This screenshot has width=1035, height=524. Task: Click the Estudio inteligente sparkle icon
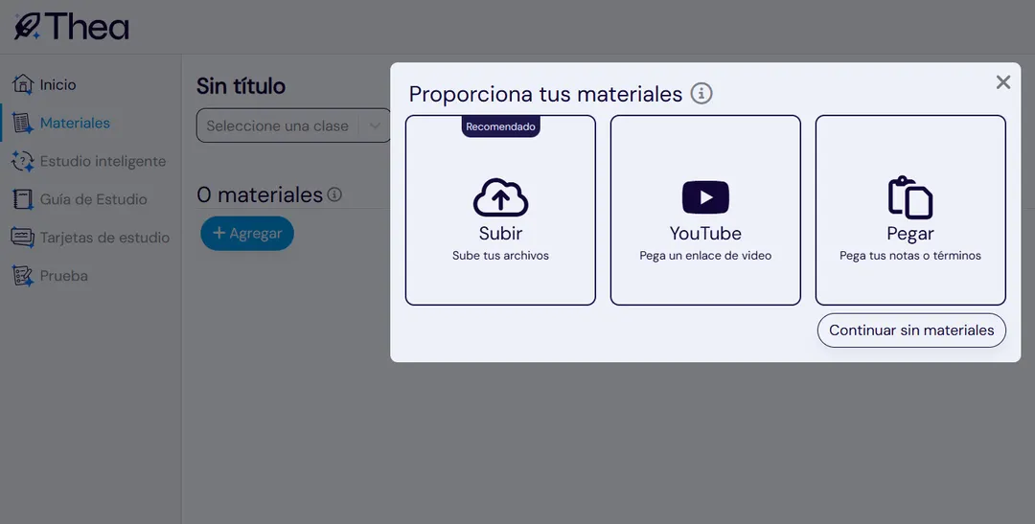point(22,161)
